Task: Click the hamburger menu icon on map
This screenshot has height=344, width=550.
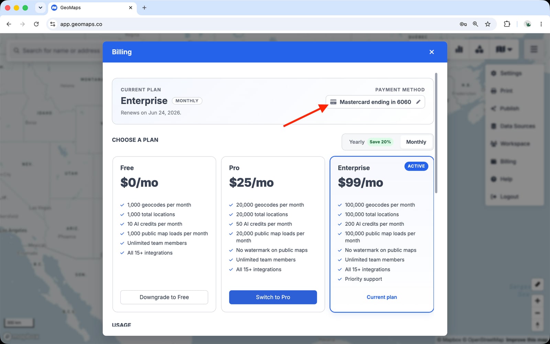Action: [534, 50]
